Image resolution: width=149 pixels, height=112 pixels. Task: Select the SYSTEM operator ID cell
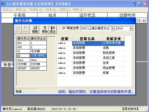pyautogui.click(x=23, y=64)
